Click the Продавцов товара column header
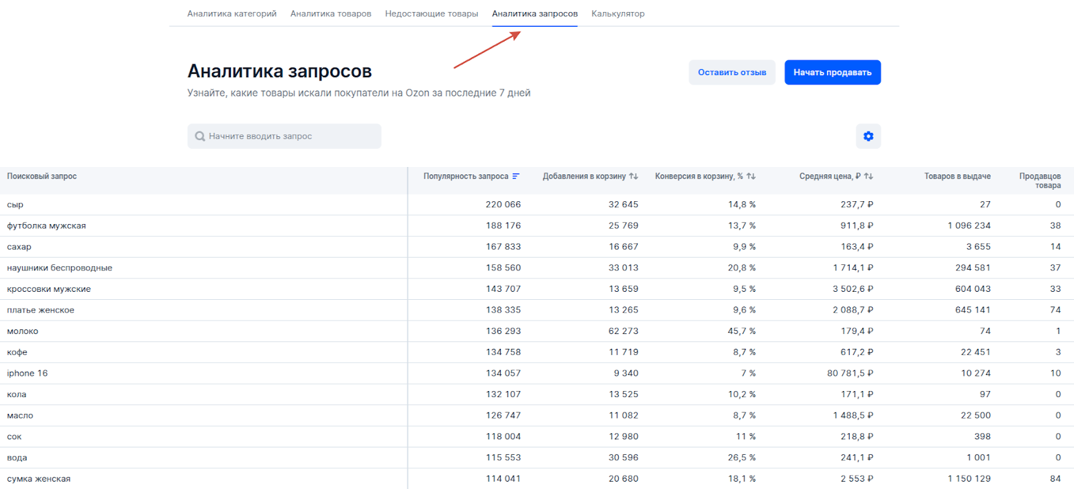This screenshot has height=489, width=1074. pyautogui.click(x=1040, y=180)
